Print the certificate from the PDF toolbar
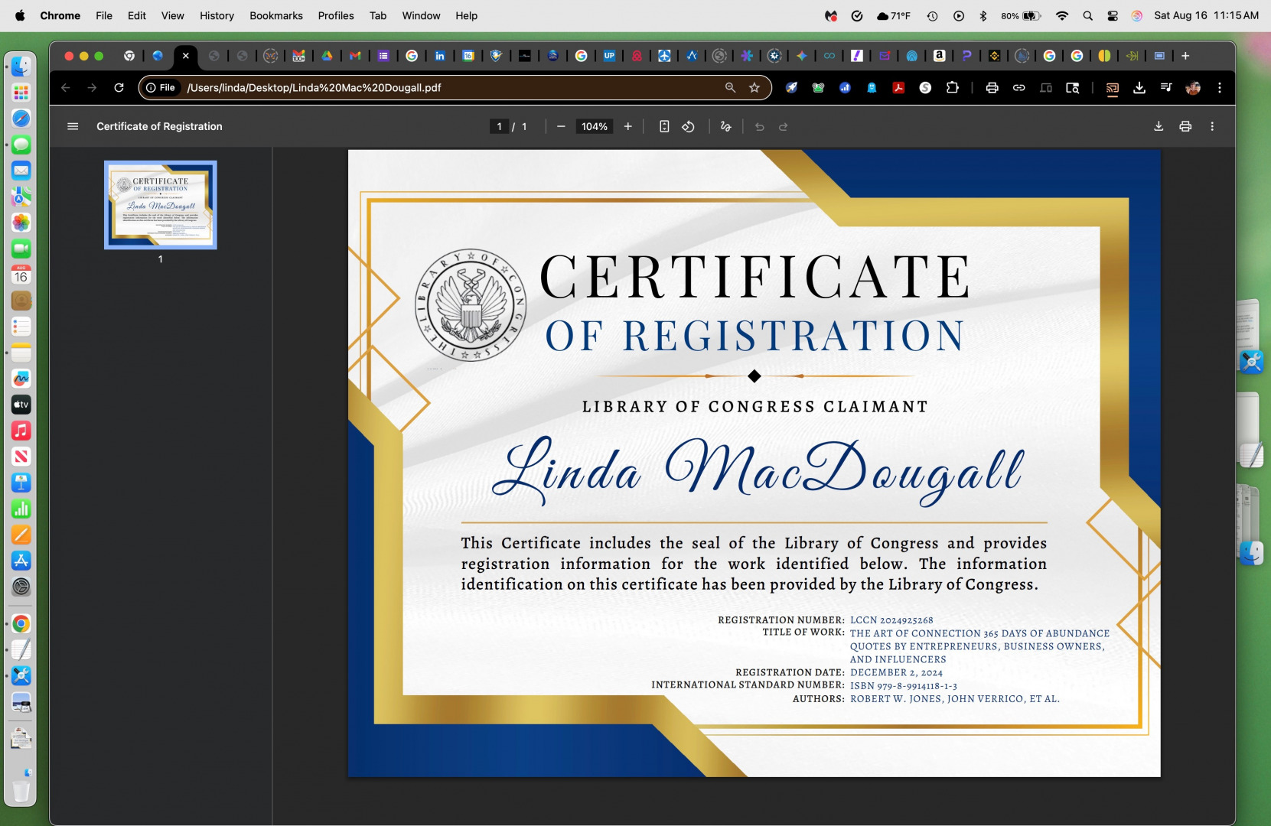Image resolution: width=1271 pixels, height=826 pixels. click(1185, 126)
